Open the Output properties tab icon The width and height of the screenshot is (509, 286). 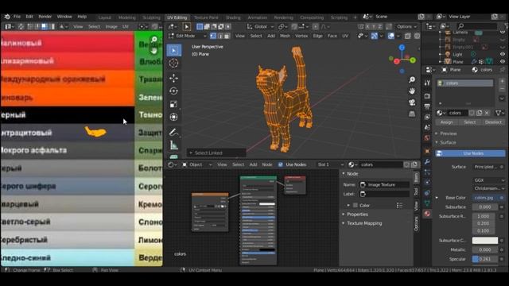click(x=427, y=106)
